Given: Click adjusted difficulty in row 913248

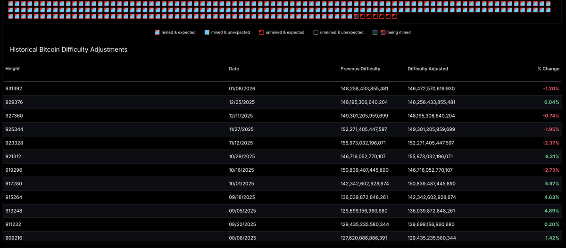Looking at the screenshot, I should tap(431, 211).
